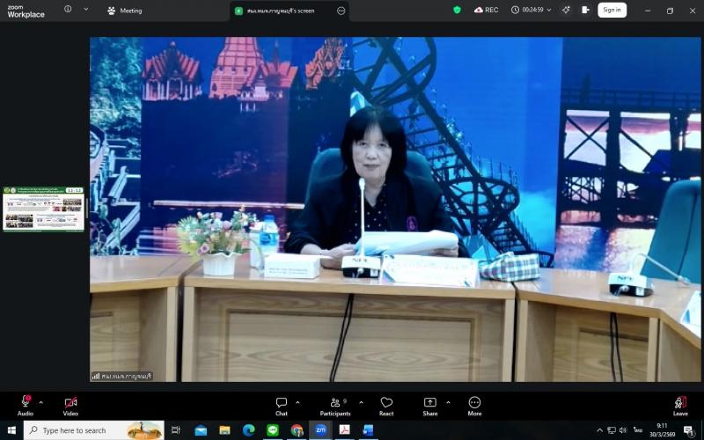The width and height of the screenshot is (704, 440).
Task: Select the Meeting tab
Action: point(125,11)
